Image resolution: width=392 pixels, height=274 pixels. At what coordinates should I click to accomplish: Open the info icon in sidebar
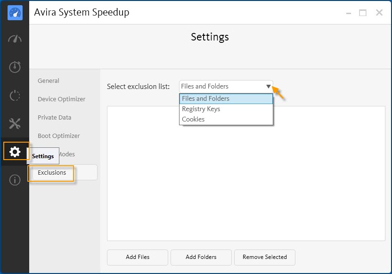pyautogui.click(x=15, y=180)
